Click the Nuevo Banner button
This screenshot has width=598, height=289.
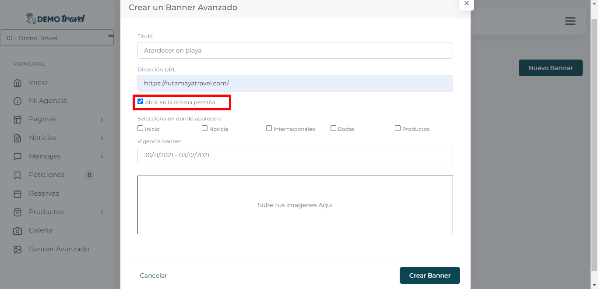pyautogui.click(x=551, y=68)
